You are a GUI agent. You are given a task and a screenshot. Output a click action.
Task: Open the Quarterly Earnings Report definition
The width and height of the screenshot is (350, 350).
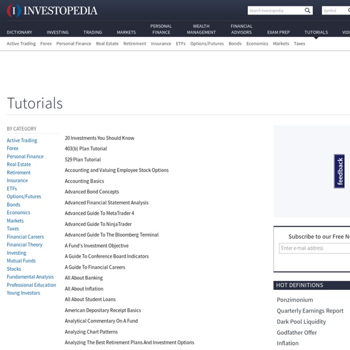click(x=310, y=311)
